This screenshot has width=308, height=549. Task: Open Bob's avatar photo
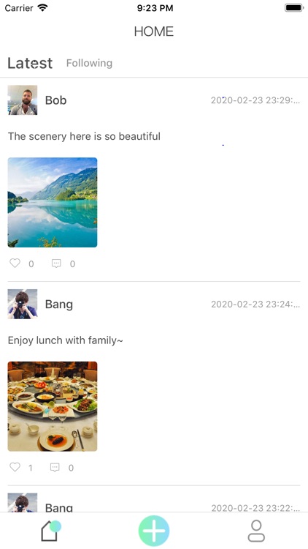pyautogui.click(x=23, y=100)
